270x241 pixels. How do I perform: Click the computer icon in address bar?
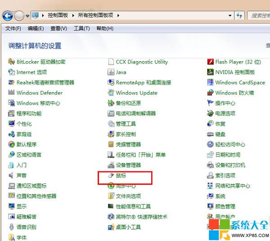pos(36,15)
